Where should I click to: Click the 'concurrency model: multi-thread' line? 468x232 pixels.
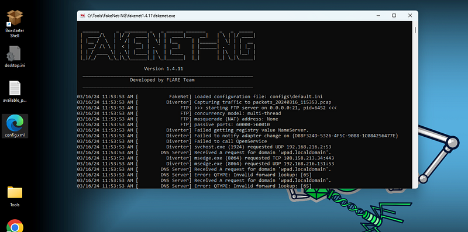pyautogui.click(x=179, y=113)
